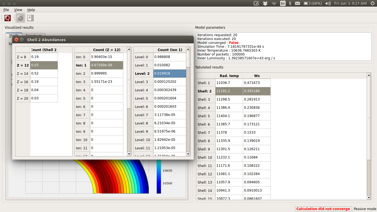Click the red Q quit toolbar icon
Image resolution: width=377 pixels, height=212 pixels.
coord(7,18)
